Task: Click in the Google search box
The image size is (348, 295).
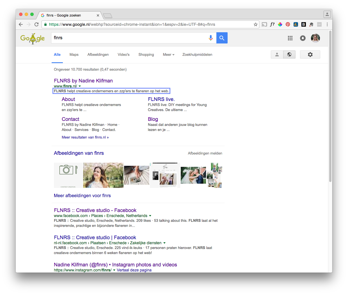Action: (x=130, y=38)
